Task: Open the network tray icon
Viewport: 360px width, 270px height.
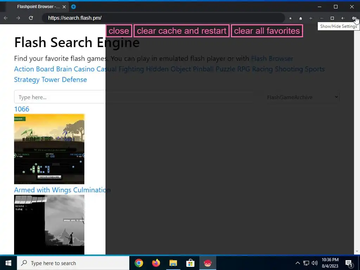Action: click(x=306, y=263)
